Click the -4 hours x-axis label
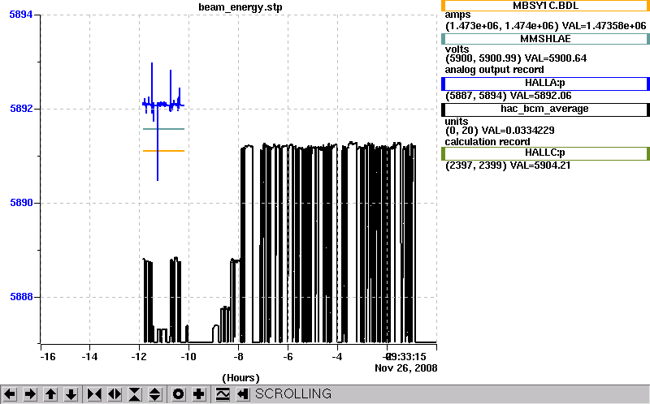Viewport: 650px width, 404px height. (x=337, y=357)
